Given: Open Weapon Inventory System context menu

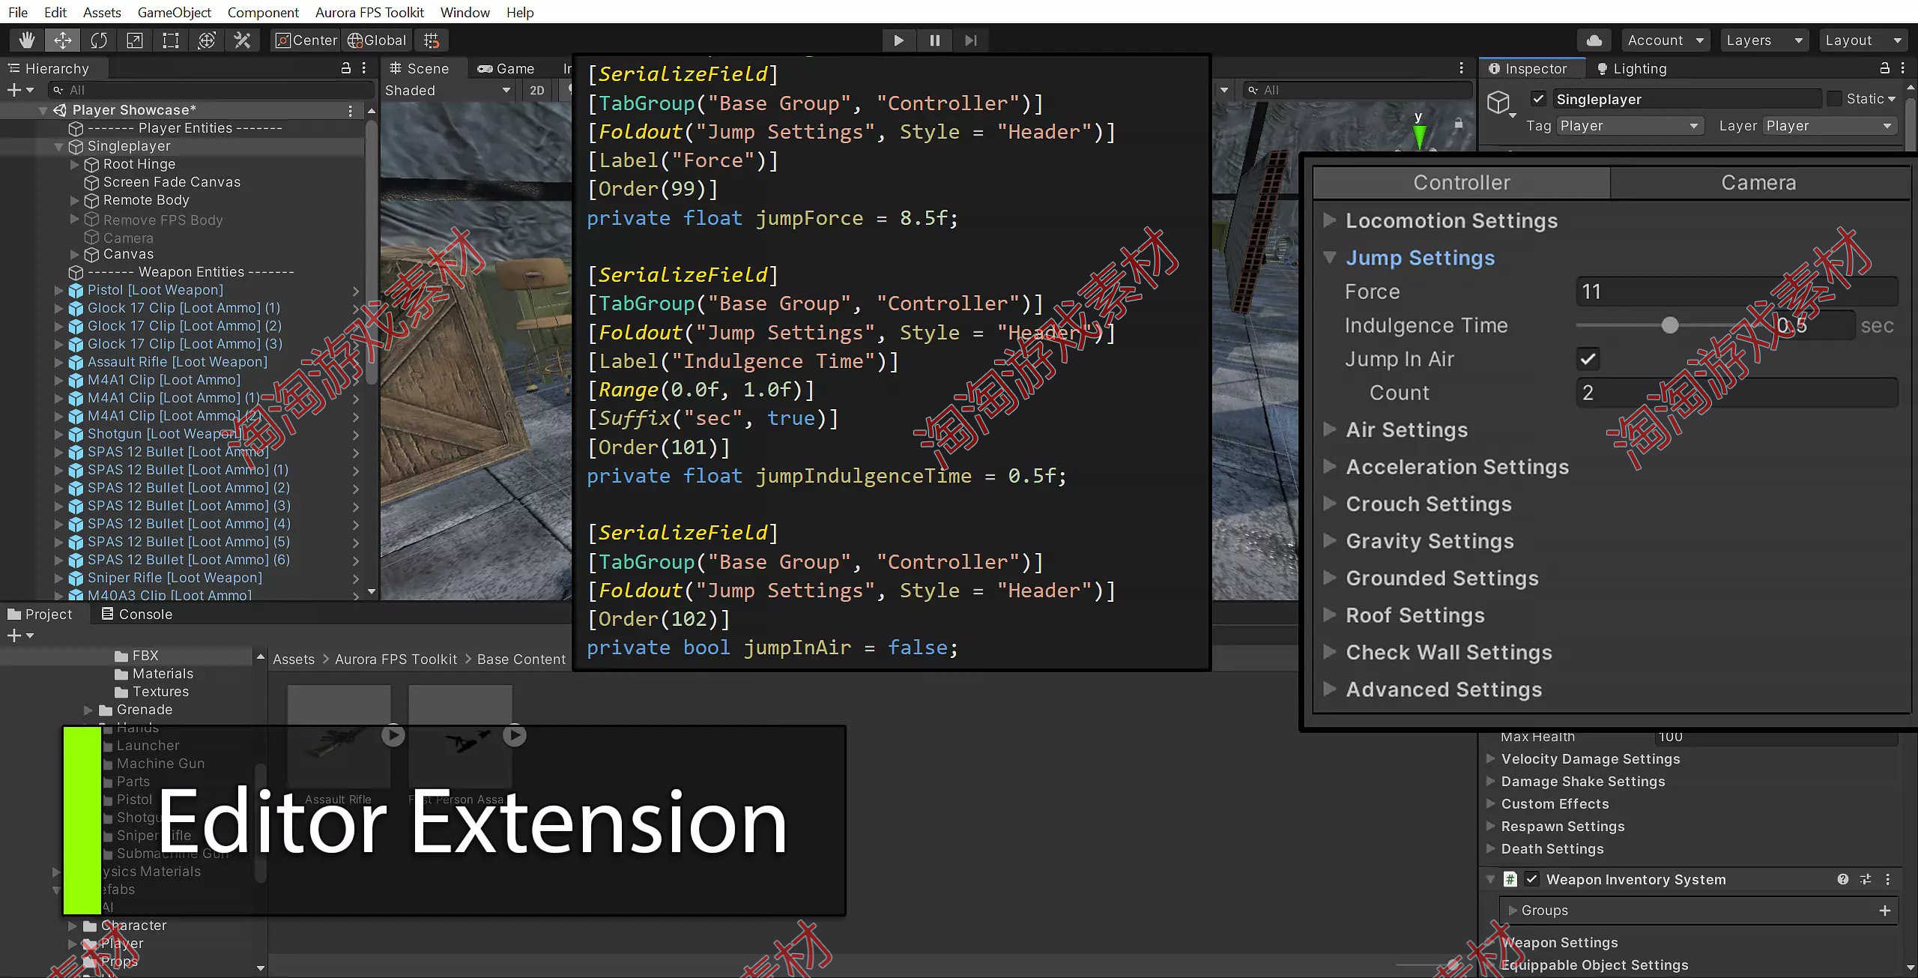Looking at the screenshot, I should [1888, 879].
